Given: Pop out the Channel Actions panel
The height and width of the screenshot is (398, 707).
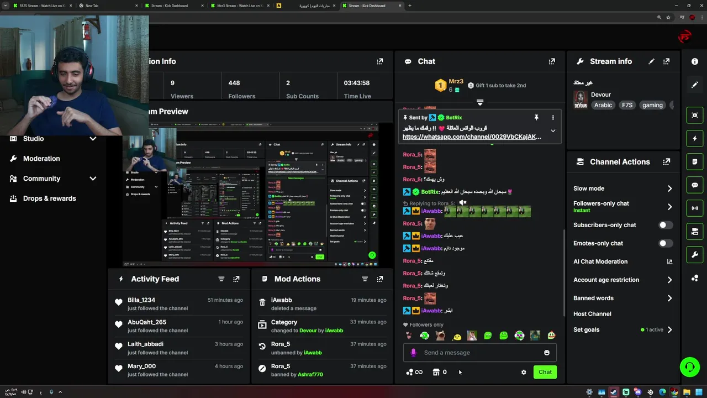Looking at the screenshot, I should (667, 162).
